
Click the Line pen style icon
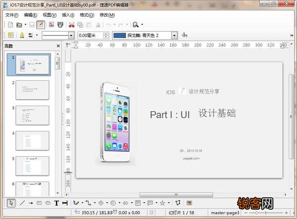22,35
